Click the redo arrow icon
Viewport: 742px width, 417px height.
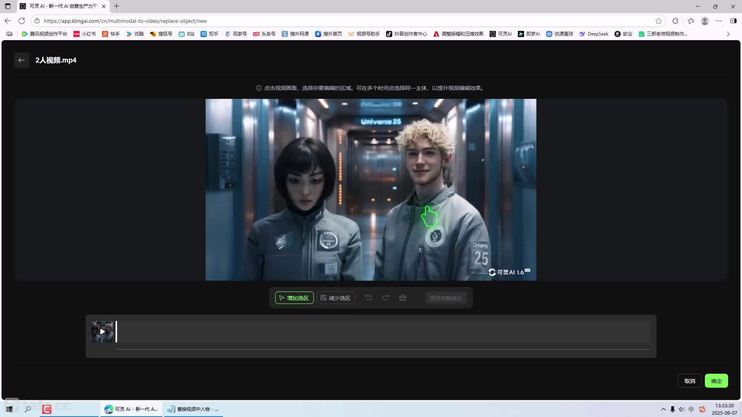pos(386,298)
